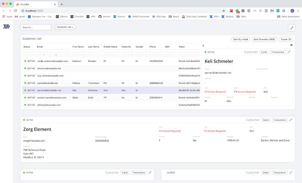Click the pencil edit icon at top right
Screen dimensions: 302x183
pyautogui.click(x=292, y=27)
